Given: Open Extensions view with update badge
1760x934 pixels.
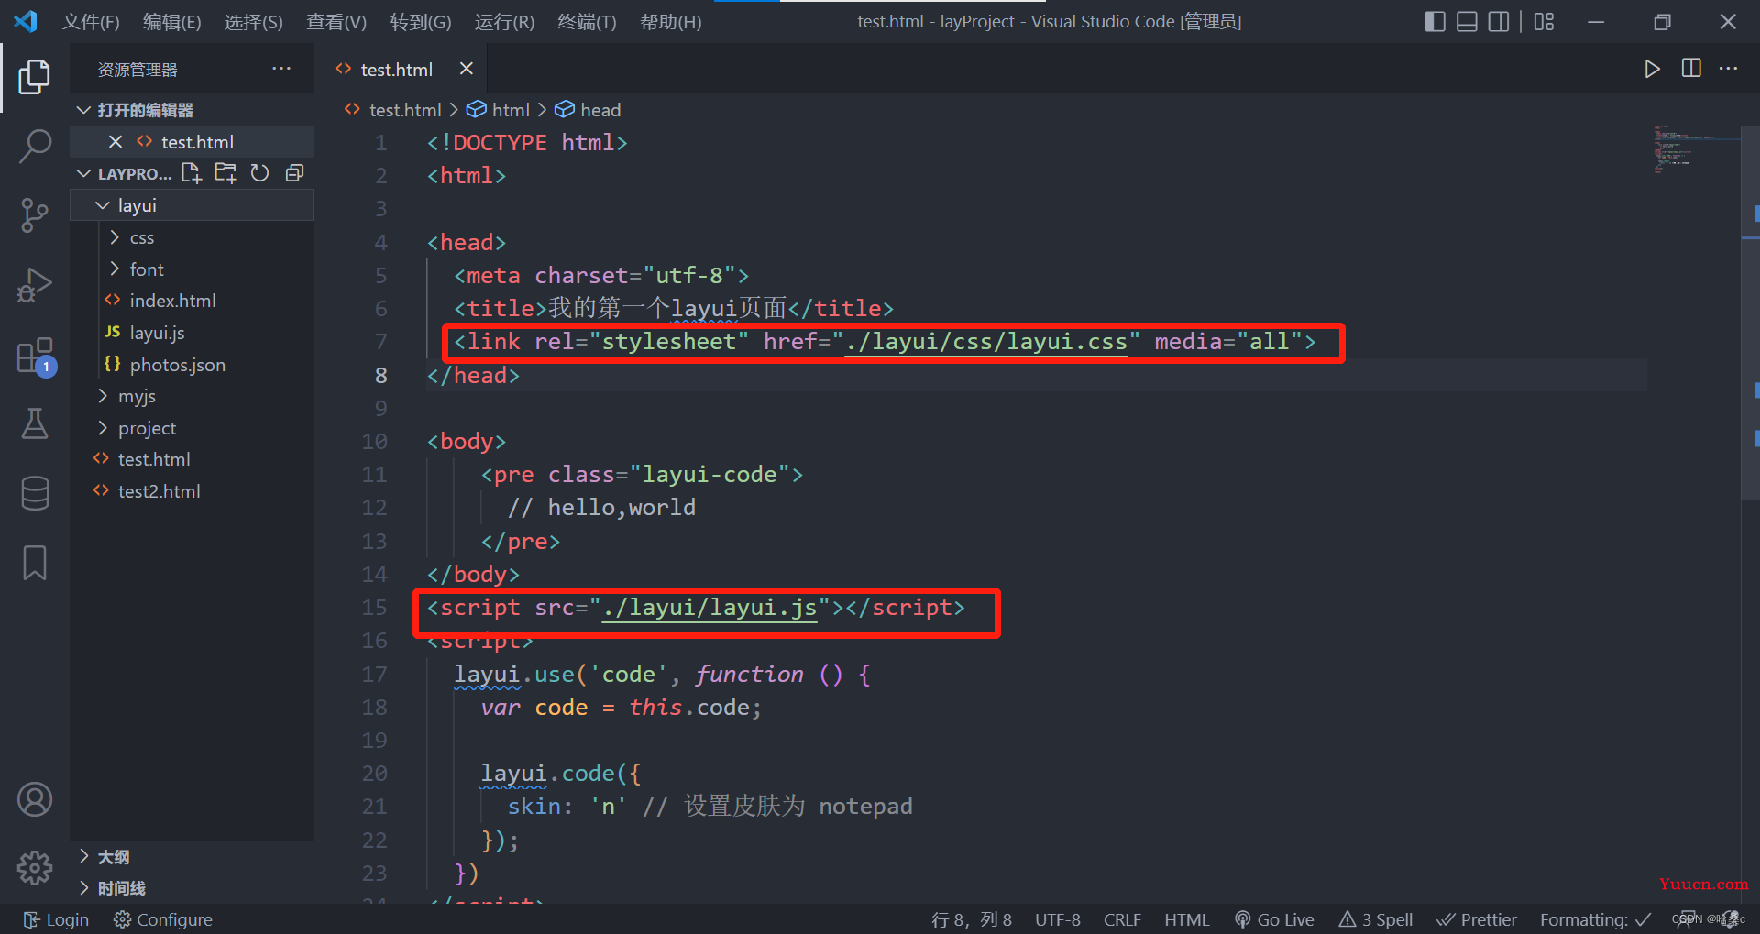Looking at the screenshot, I should [x=35, y=356].
